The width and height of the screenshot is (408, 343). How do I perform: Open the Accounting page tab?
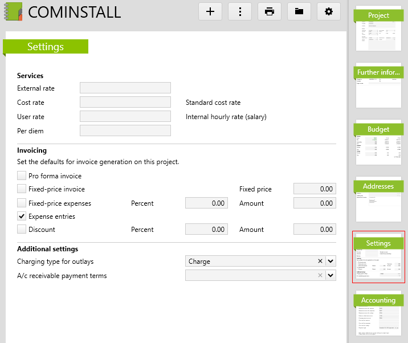click(x=378, y=313)
